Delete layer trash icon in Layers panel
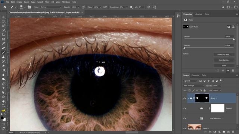This screenshot has width=239, height=134. coord(233,132)
